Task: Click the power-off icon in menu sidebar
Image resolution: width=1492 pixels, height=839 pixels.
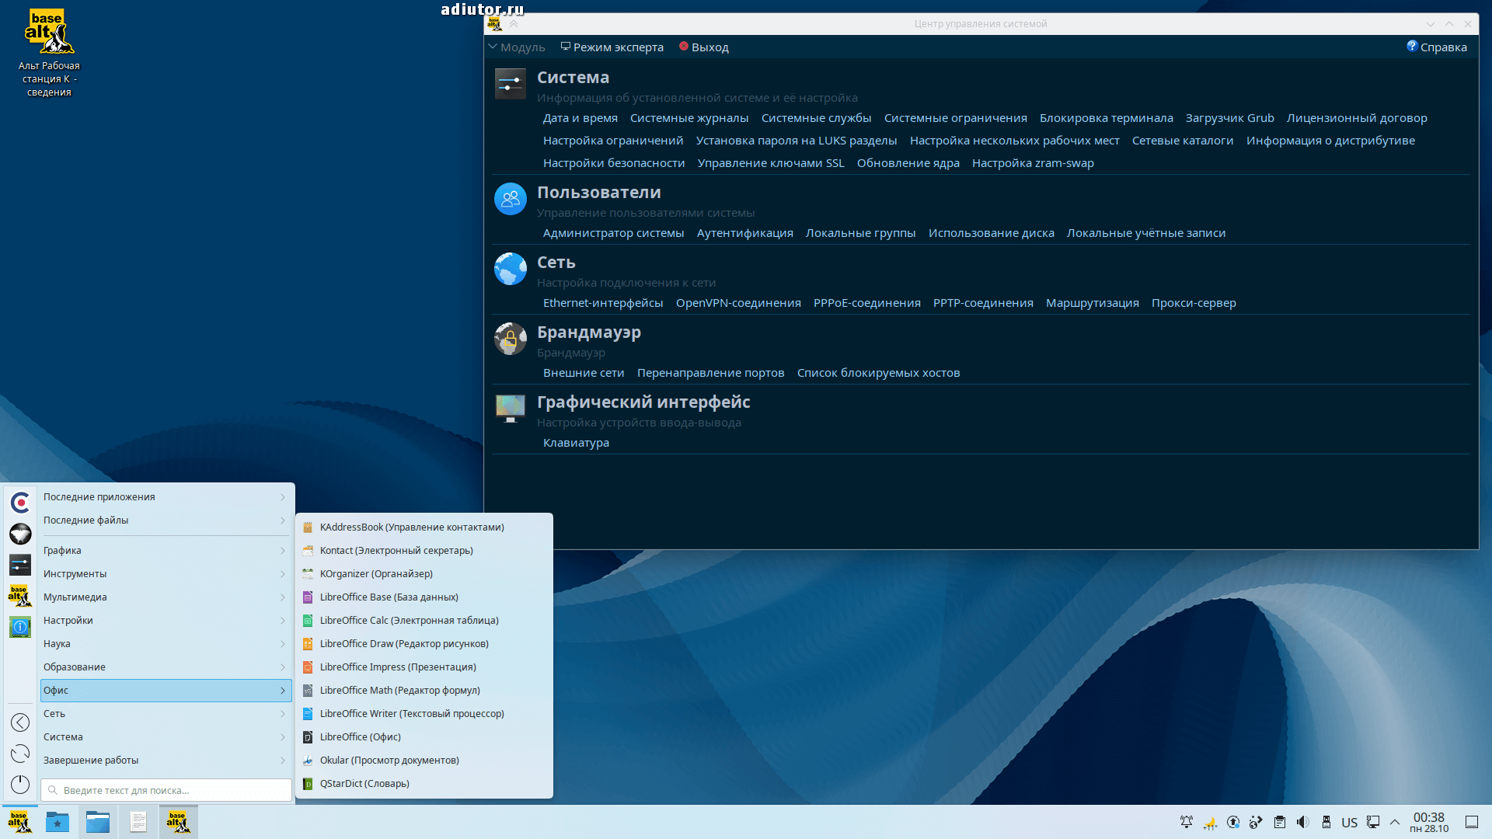Action: tap(20, 785)
